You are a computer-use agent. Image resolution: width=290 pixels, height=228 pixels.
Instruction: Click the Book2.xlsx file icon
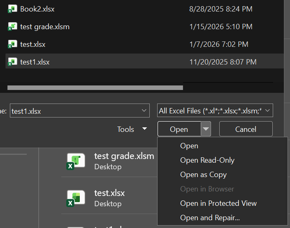tap(12, 9)
